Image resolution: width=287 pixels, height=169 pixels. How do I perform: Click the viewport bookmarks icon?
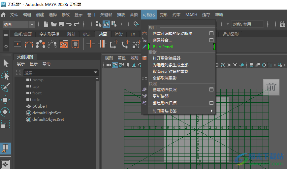[x=128, y=65]
